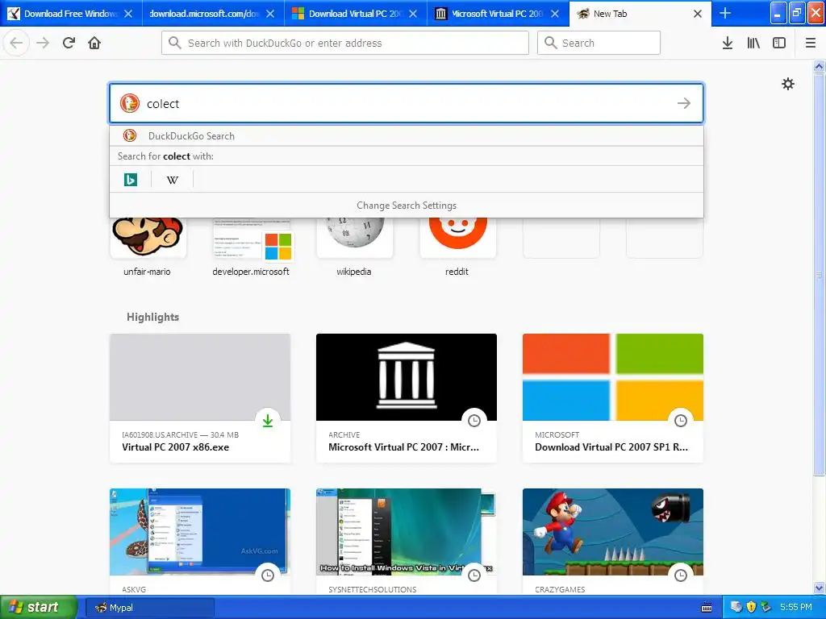Screen dimensions: 826x619
Task: Close the New Tab tab
Action: (x=698, y=14)
